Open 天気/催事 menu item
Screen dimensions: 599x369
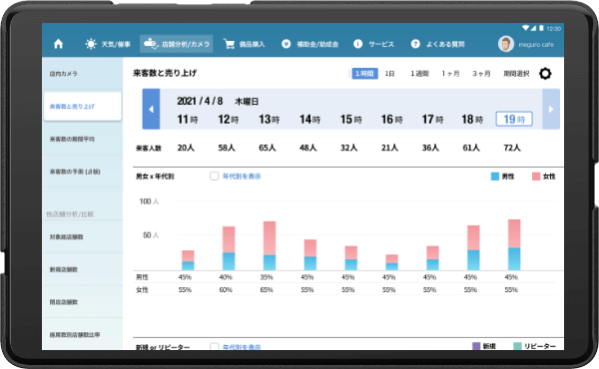click(116, 44)
